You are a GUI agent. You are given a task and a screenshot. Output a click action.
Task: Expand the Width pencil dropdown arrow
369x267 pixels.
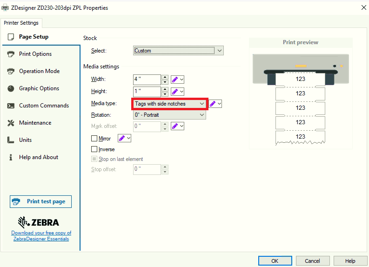[x=181, y=80]
